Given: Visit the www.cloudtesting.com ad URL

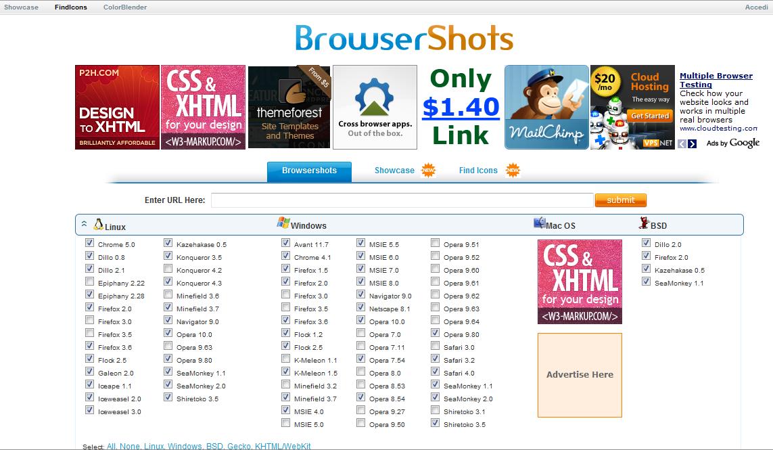Looking at the screenshot, I should (718, 129).
